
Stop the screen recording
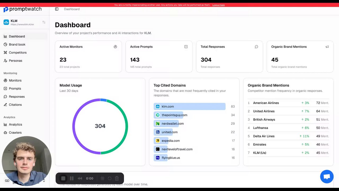tap(63, 179)
